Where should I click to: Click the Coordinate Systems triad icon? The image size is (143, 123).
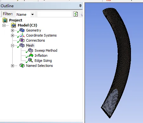[x=22, y=35]
